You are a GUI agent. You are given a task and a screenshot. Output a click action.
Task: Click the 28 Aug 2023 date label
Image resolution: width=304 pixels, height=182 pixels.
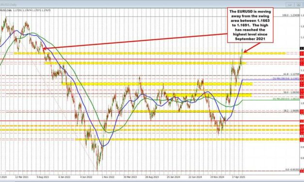152,177
